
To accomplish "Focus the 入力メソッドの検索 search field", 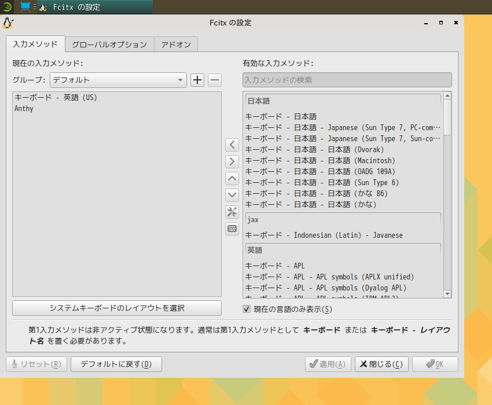I will click(x=347, y=80).
